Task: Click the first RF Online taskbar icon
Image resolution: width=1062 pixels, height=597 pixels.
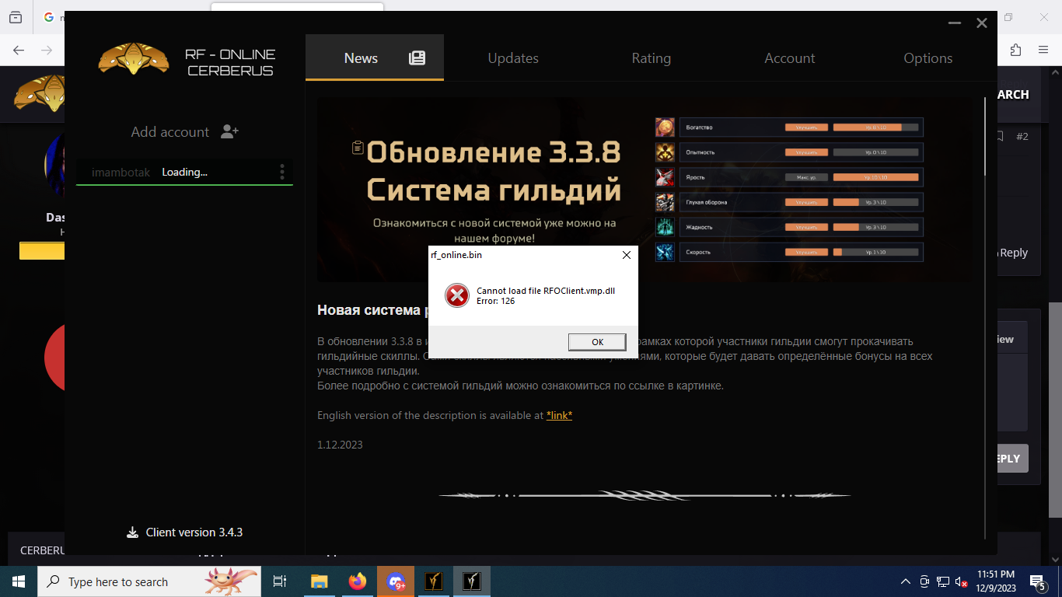Action: click(x=434, y=581)
